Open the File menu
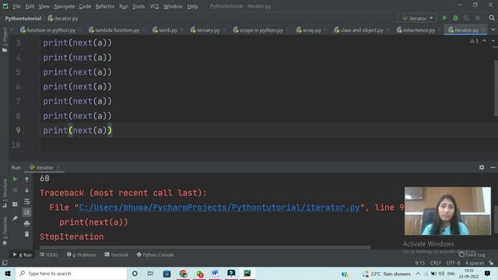 tap(16, 6)
